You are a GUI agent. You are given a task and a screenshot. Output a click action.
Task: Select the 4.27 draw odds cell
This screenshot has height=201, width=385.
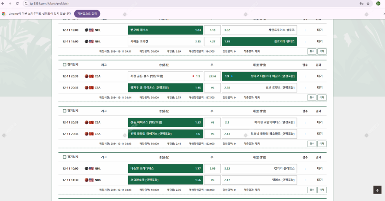[x=212, y=41]
